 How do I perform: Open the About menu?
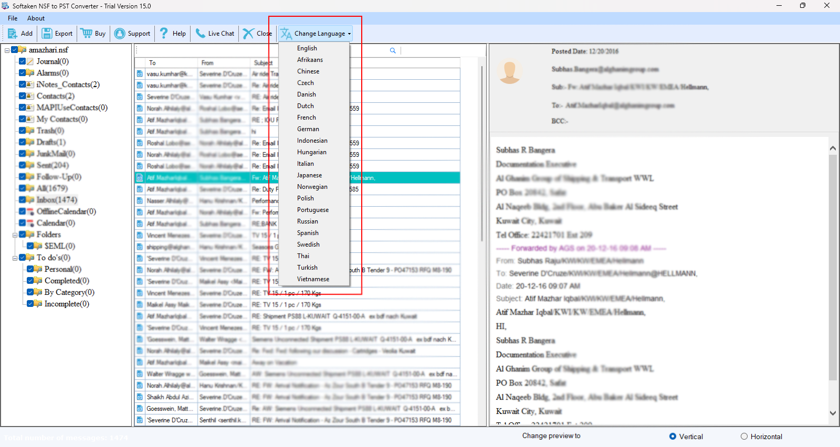(36, 18)
